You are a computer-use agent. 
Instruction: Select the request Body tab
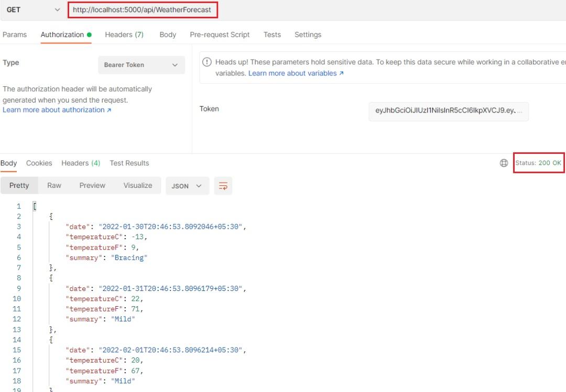coord(168,35)
